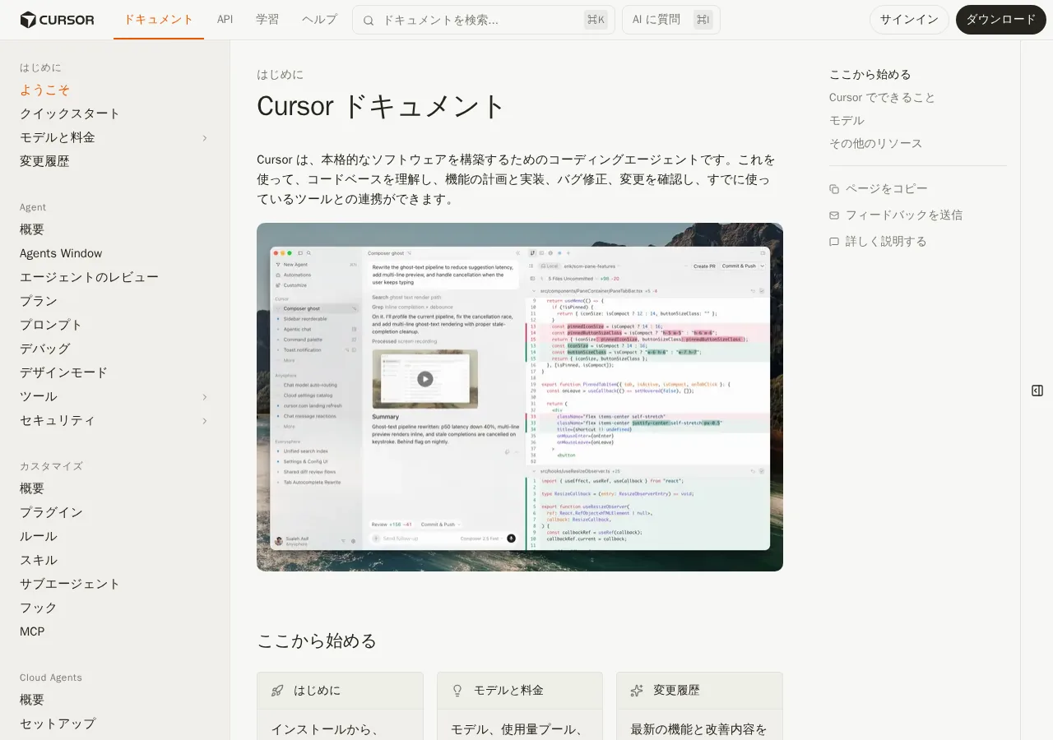The width and height of the screenshot is (1053, 740).
Task: Click the copy page icon
Action: (834, 189)
